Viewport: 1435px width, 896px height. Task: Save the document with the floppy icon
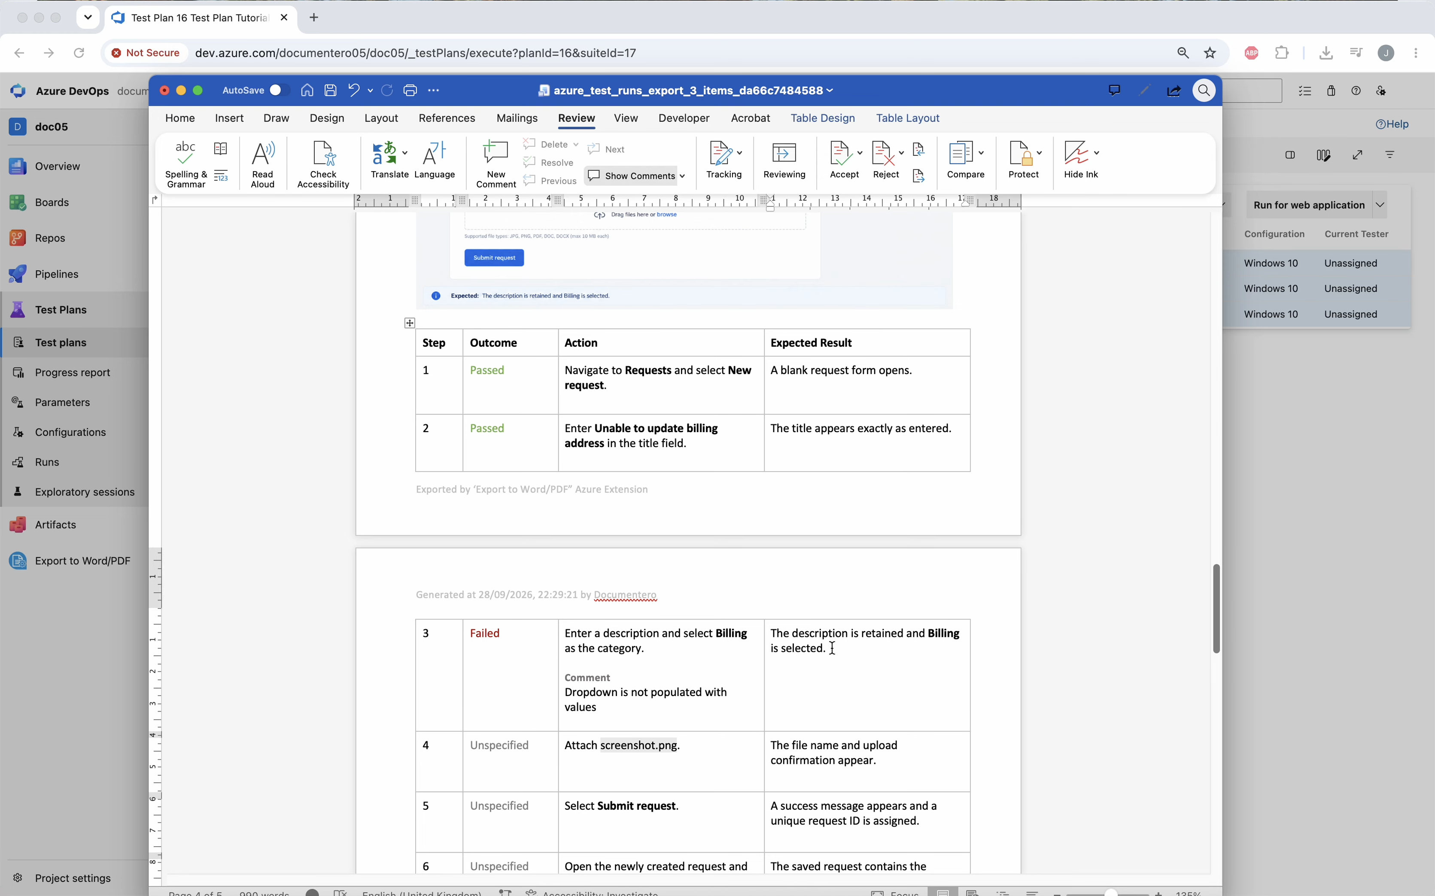pos(331,90)
